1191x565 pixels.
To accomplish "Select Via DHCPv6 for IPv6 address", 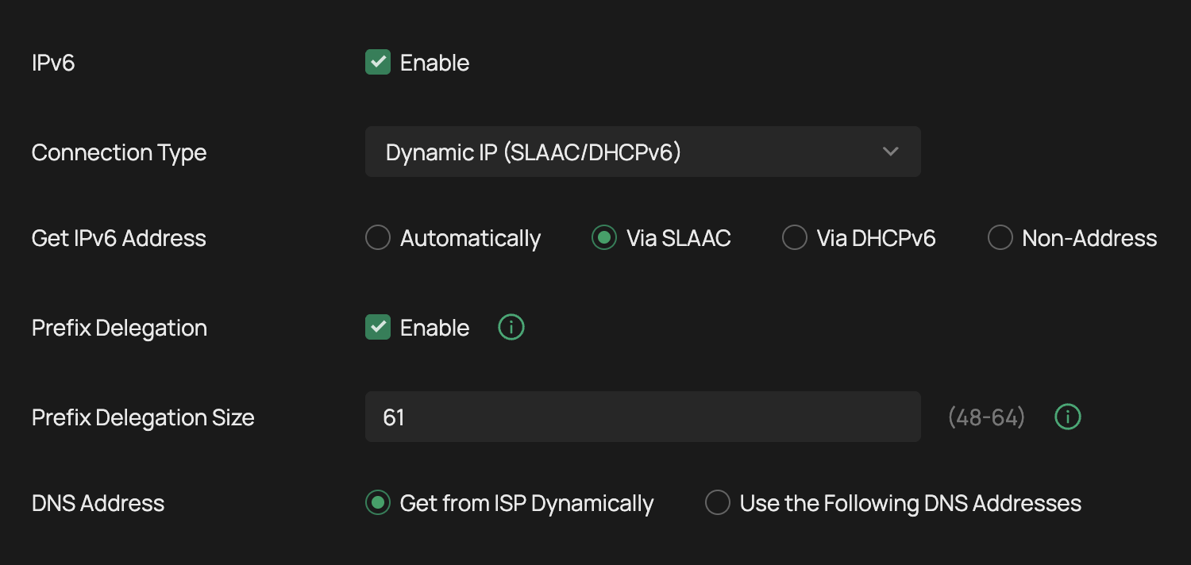I will (x=795, y=238).
